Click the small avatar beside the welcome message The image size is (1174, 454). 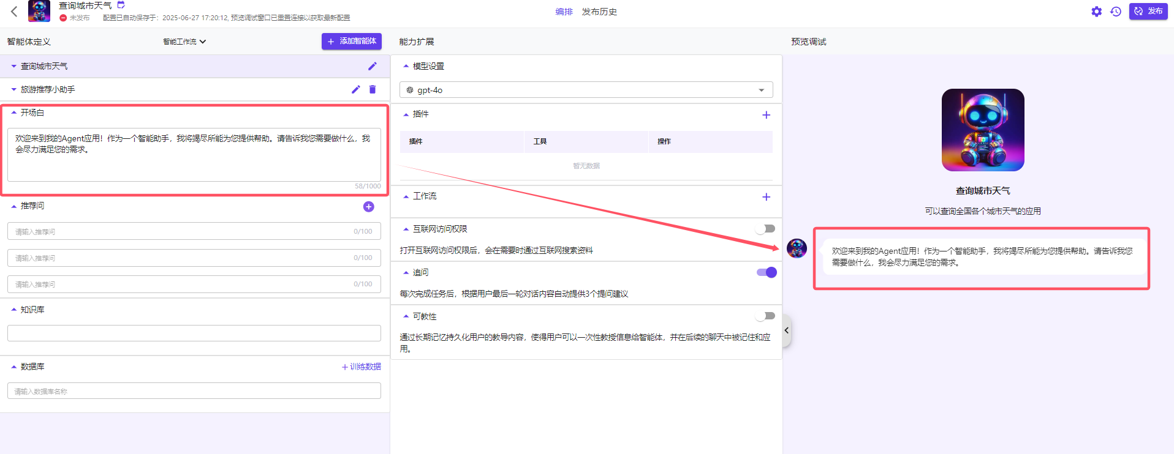[797, 248]
